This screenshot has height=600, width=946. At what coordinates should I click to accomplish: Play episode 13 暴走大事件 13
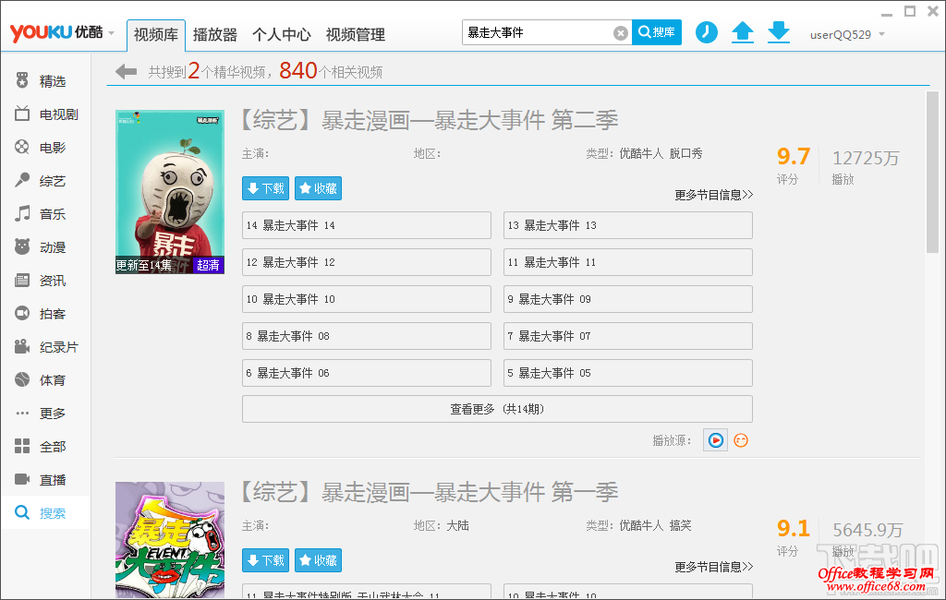(628, 225)
